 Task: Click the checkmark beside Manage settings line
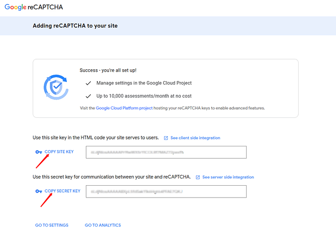pyautogui.click(x=88, y=83)
